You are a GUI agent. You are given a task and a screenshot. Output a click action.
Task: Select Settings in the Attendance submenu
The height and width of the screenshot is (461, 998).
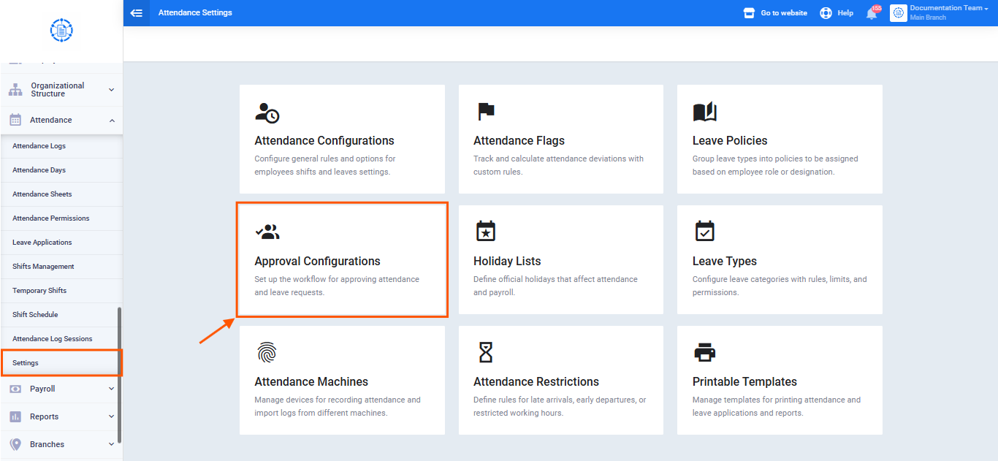click(61, 363)
